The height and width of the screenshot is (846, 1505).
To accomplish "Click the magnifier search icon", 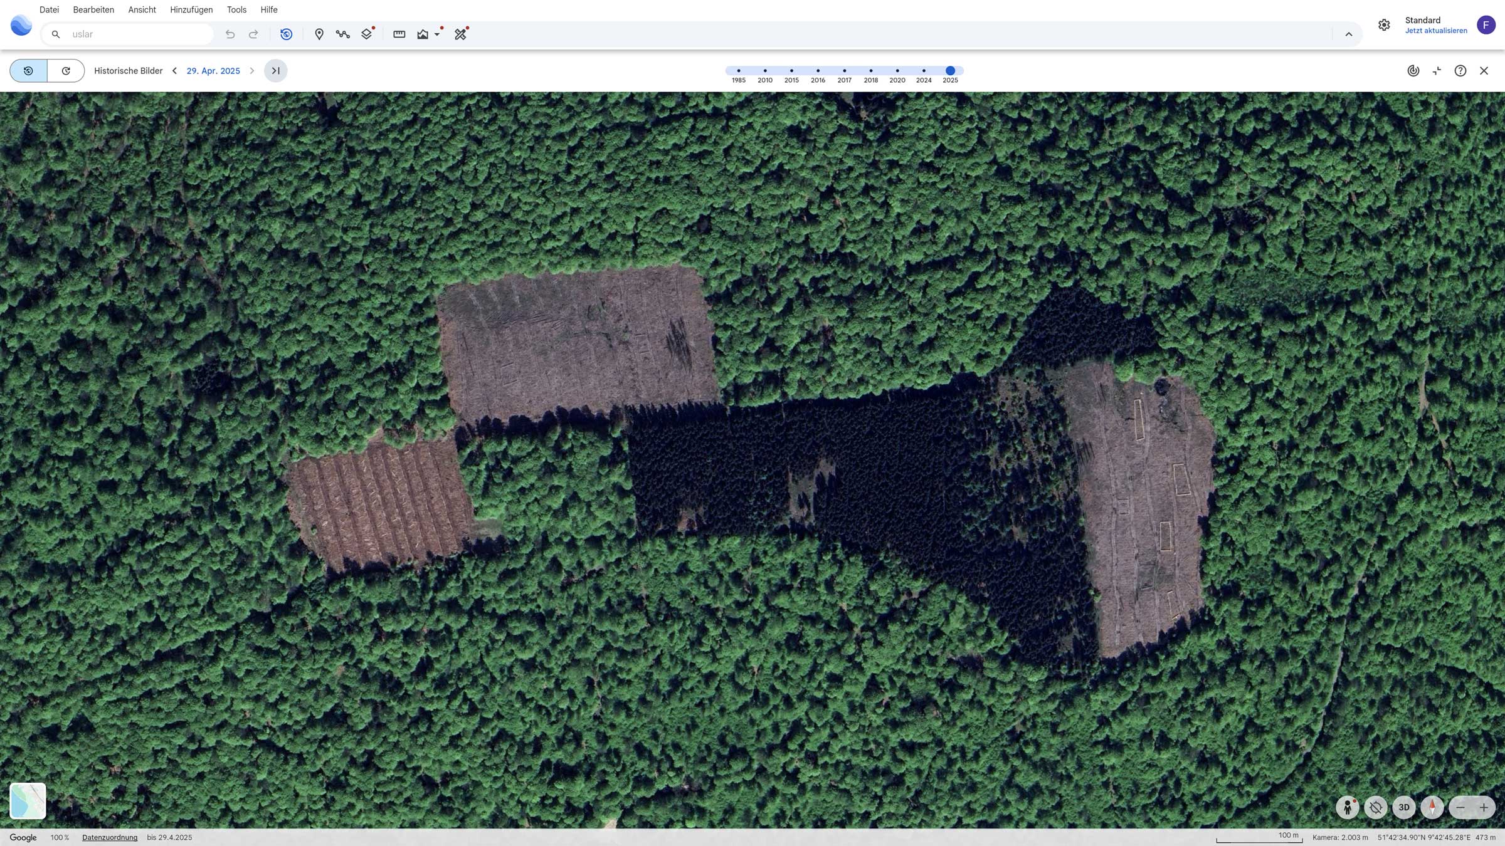I will tap(56, 34).
